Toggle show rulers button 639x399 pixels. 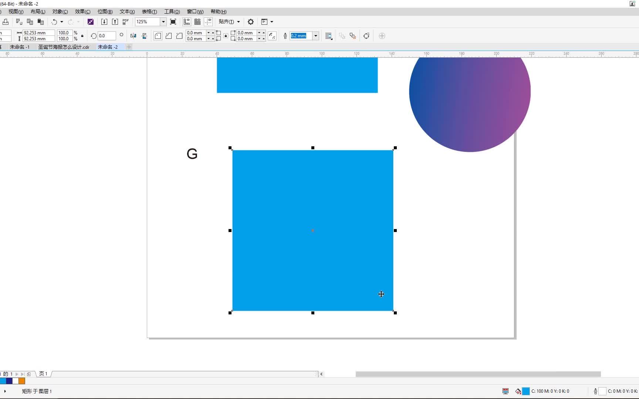[187, 22]
